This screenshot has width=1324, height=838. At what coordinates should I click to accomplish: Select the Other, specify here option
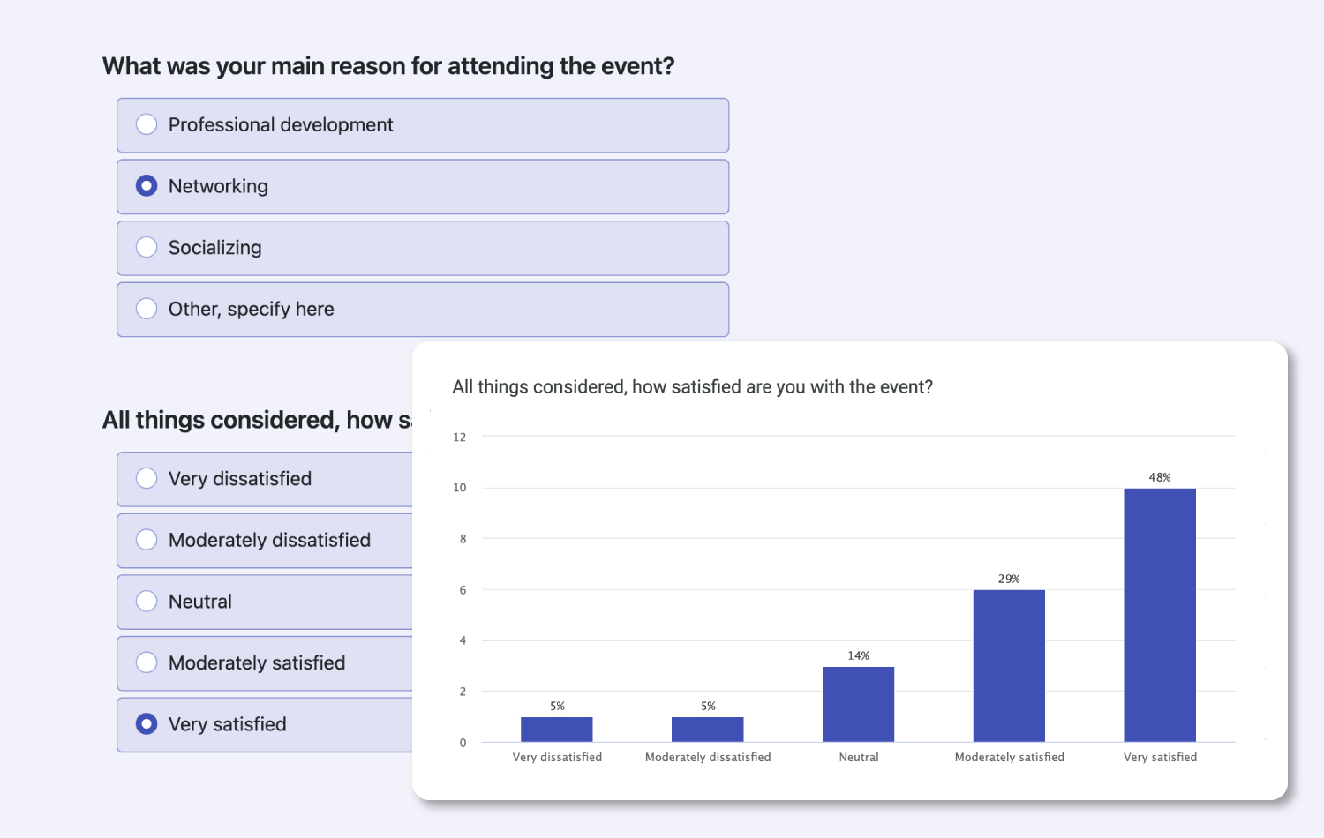(147, 309)
